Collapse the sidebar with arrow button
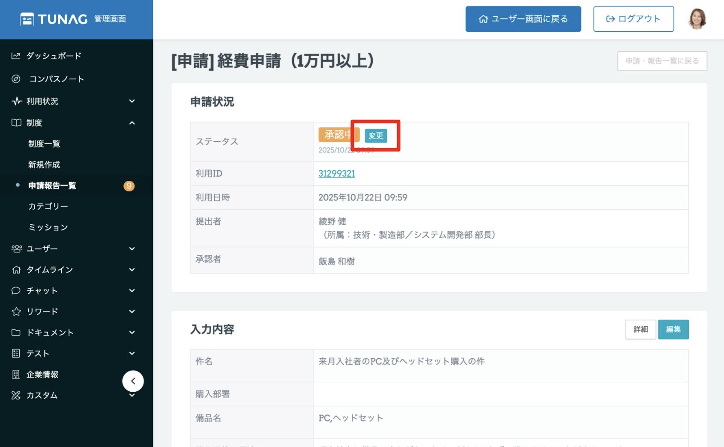This screenshot has height=447, width=724. pyautogui.click(x=133, y=381)
